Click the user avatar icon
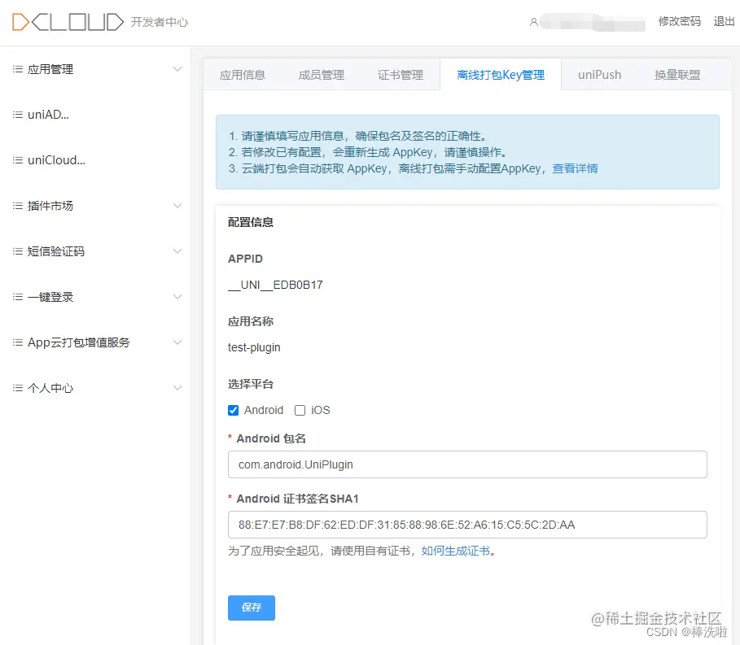Viewport: 740px width, 645px height. point(533,22)
